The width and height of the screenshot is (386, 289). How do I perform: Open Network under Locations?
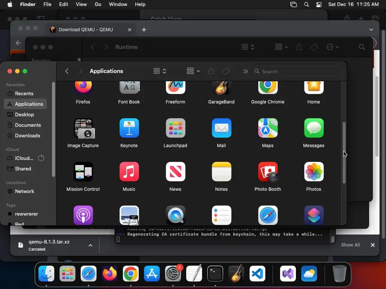point(25,192)
